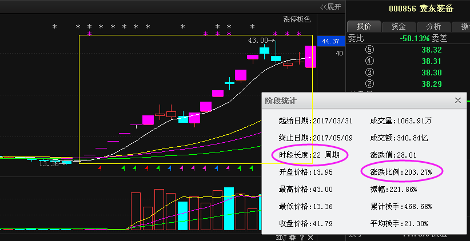Click the 涨停板色 label

(x=297, y=19)
